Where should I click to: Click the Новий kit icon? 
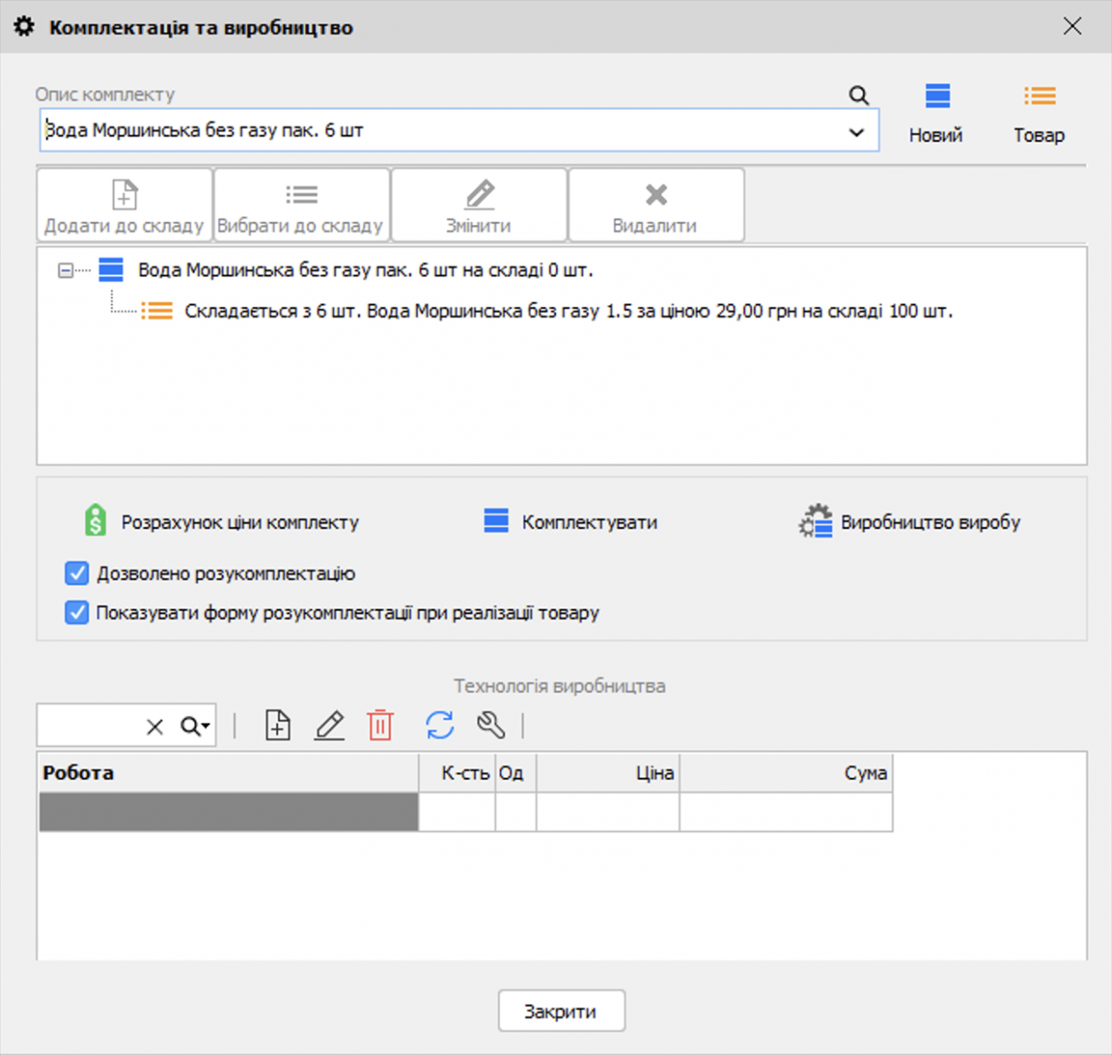(936, 96)
